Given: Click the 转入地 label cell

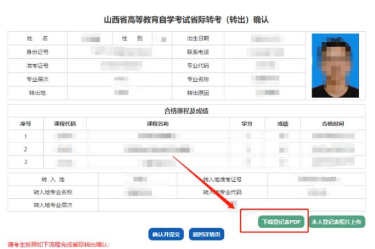Looking at the screenshot, I should coord(53,179).
